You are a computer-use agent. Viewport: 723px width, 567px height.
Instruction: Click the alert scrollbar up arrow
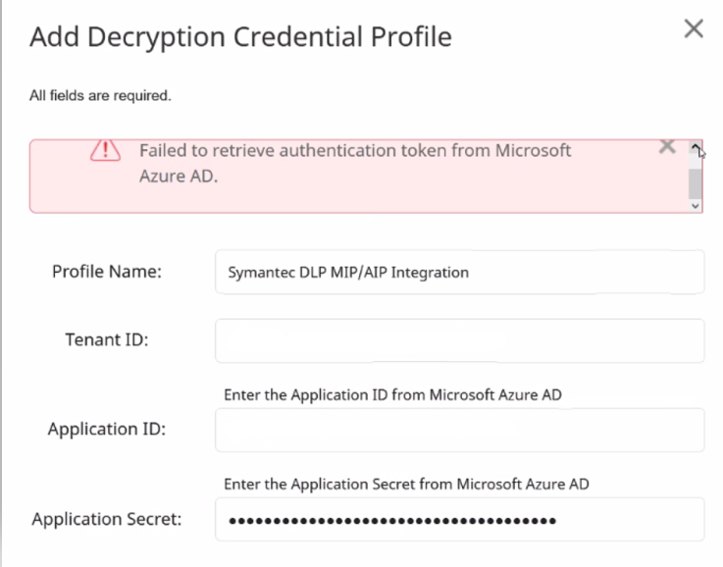tap(696, 147)
